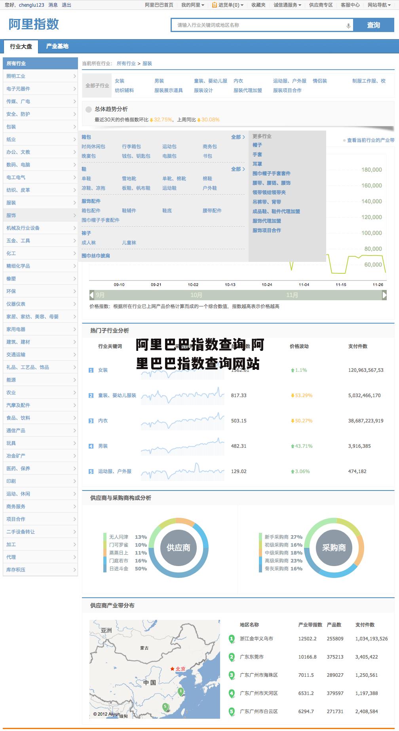This screenshot has width=399, height=731.
Task: Click the 10月 segment of the timeline bar
Action: [x=196, y=295]
